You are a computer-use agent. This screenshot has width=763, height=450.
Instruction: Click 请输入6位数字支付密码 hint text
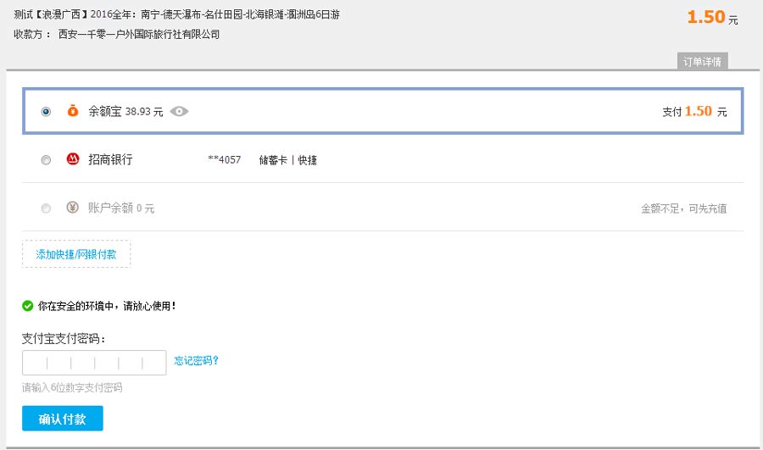point(72,388)
